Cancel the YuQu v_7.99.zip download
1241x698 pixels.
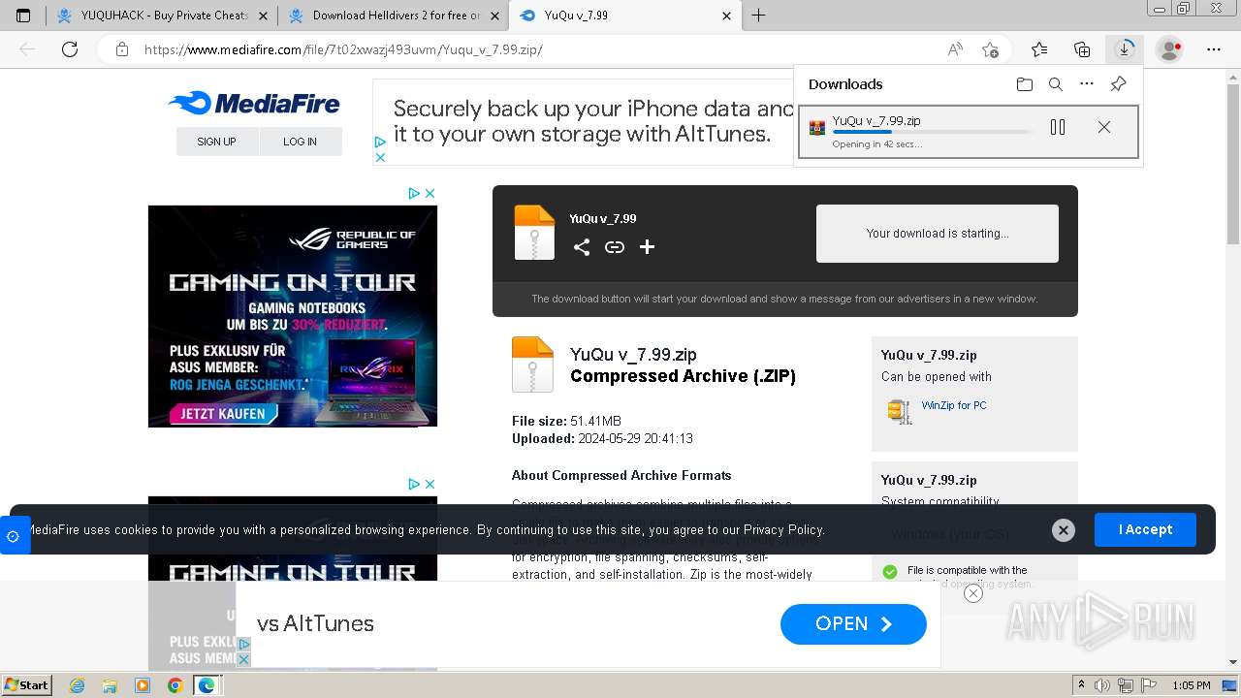[x=1104, y=127]
